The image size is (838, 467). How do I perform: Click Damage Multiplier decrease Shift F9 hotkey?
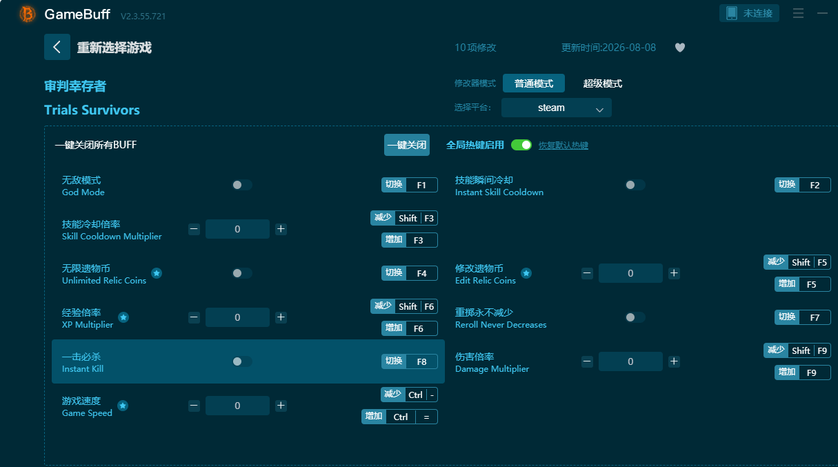pyautogui.click(x=797, y=350)
